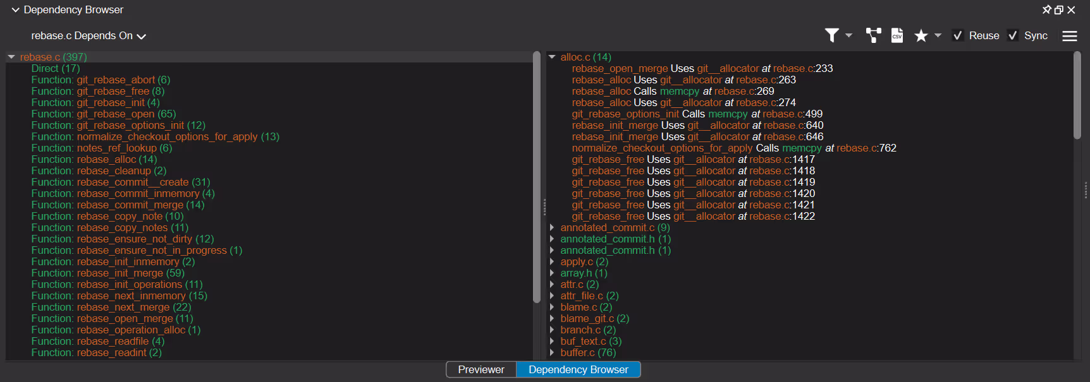Select Function: git_rebase_abort (6)
This screenshot has width=1090, height=382.
coord(101,80)
